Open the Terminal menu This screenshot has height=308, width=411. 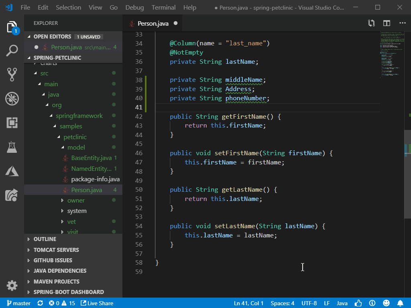tap(163, 7)
